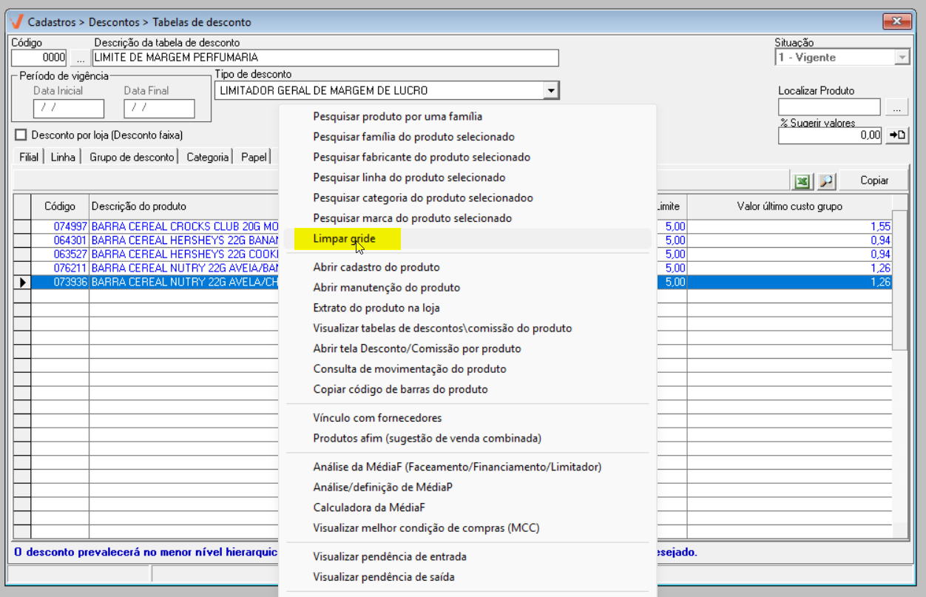Open product lookup ellipsis next to Localizar Produto
This screenshot has width=926, height=597.
pyautogui.click(x=897, y=108)
